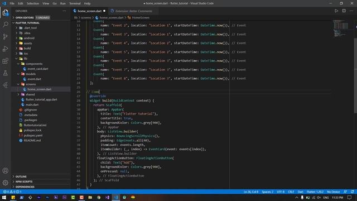This screenshot has width=357, height=201.
Task: Switch to the home_screen.dart tab
Action: coord(89,11)
